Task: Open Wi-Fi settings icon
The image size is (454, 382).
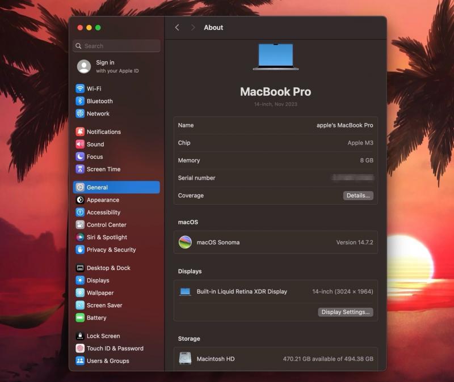Action: [80, 88]
